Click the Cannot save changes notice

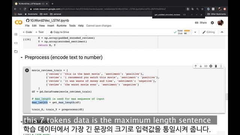(x=99, y=26)
